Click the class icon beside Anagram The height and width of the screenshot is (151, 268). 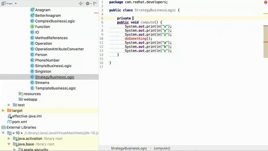point(32,10)
